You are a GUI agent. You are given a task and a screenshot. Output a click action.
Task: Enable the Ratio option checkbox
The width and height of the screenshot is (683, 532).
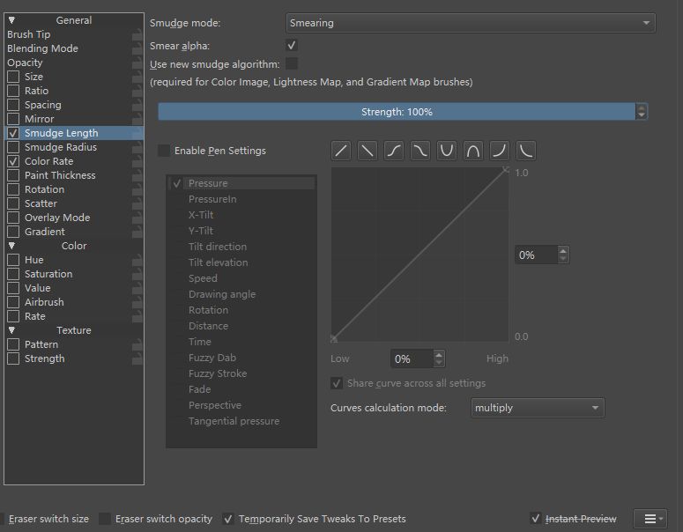[13, 91]
